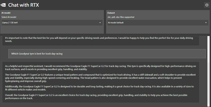Viewport: 211px width, 107px height.
Task: Open the Llama 2 13B int4 selector
Action: click(52, 23)
